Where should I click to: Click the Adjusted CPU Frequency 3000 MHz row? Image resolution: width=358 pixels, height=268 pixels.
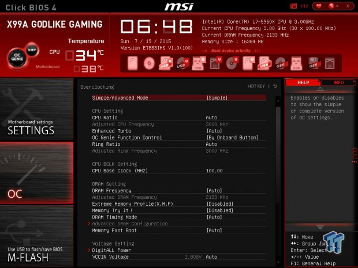click(179, 124)
